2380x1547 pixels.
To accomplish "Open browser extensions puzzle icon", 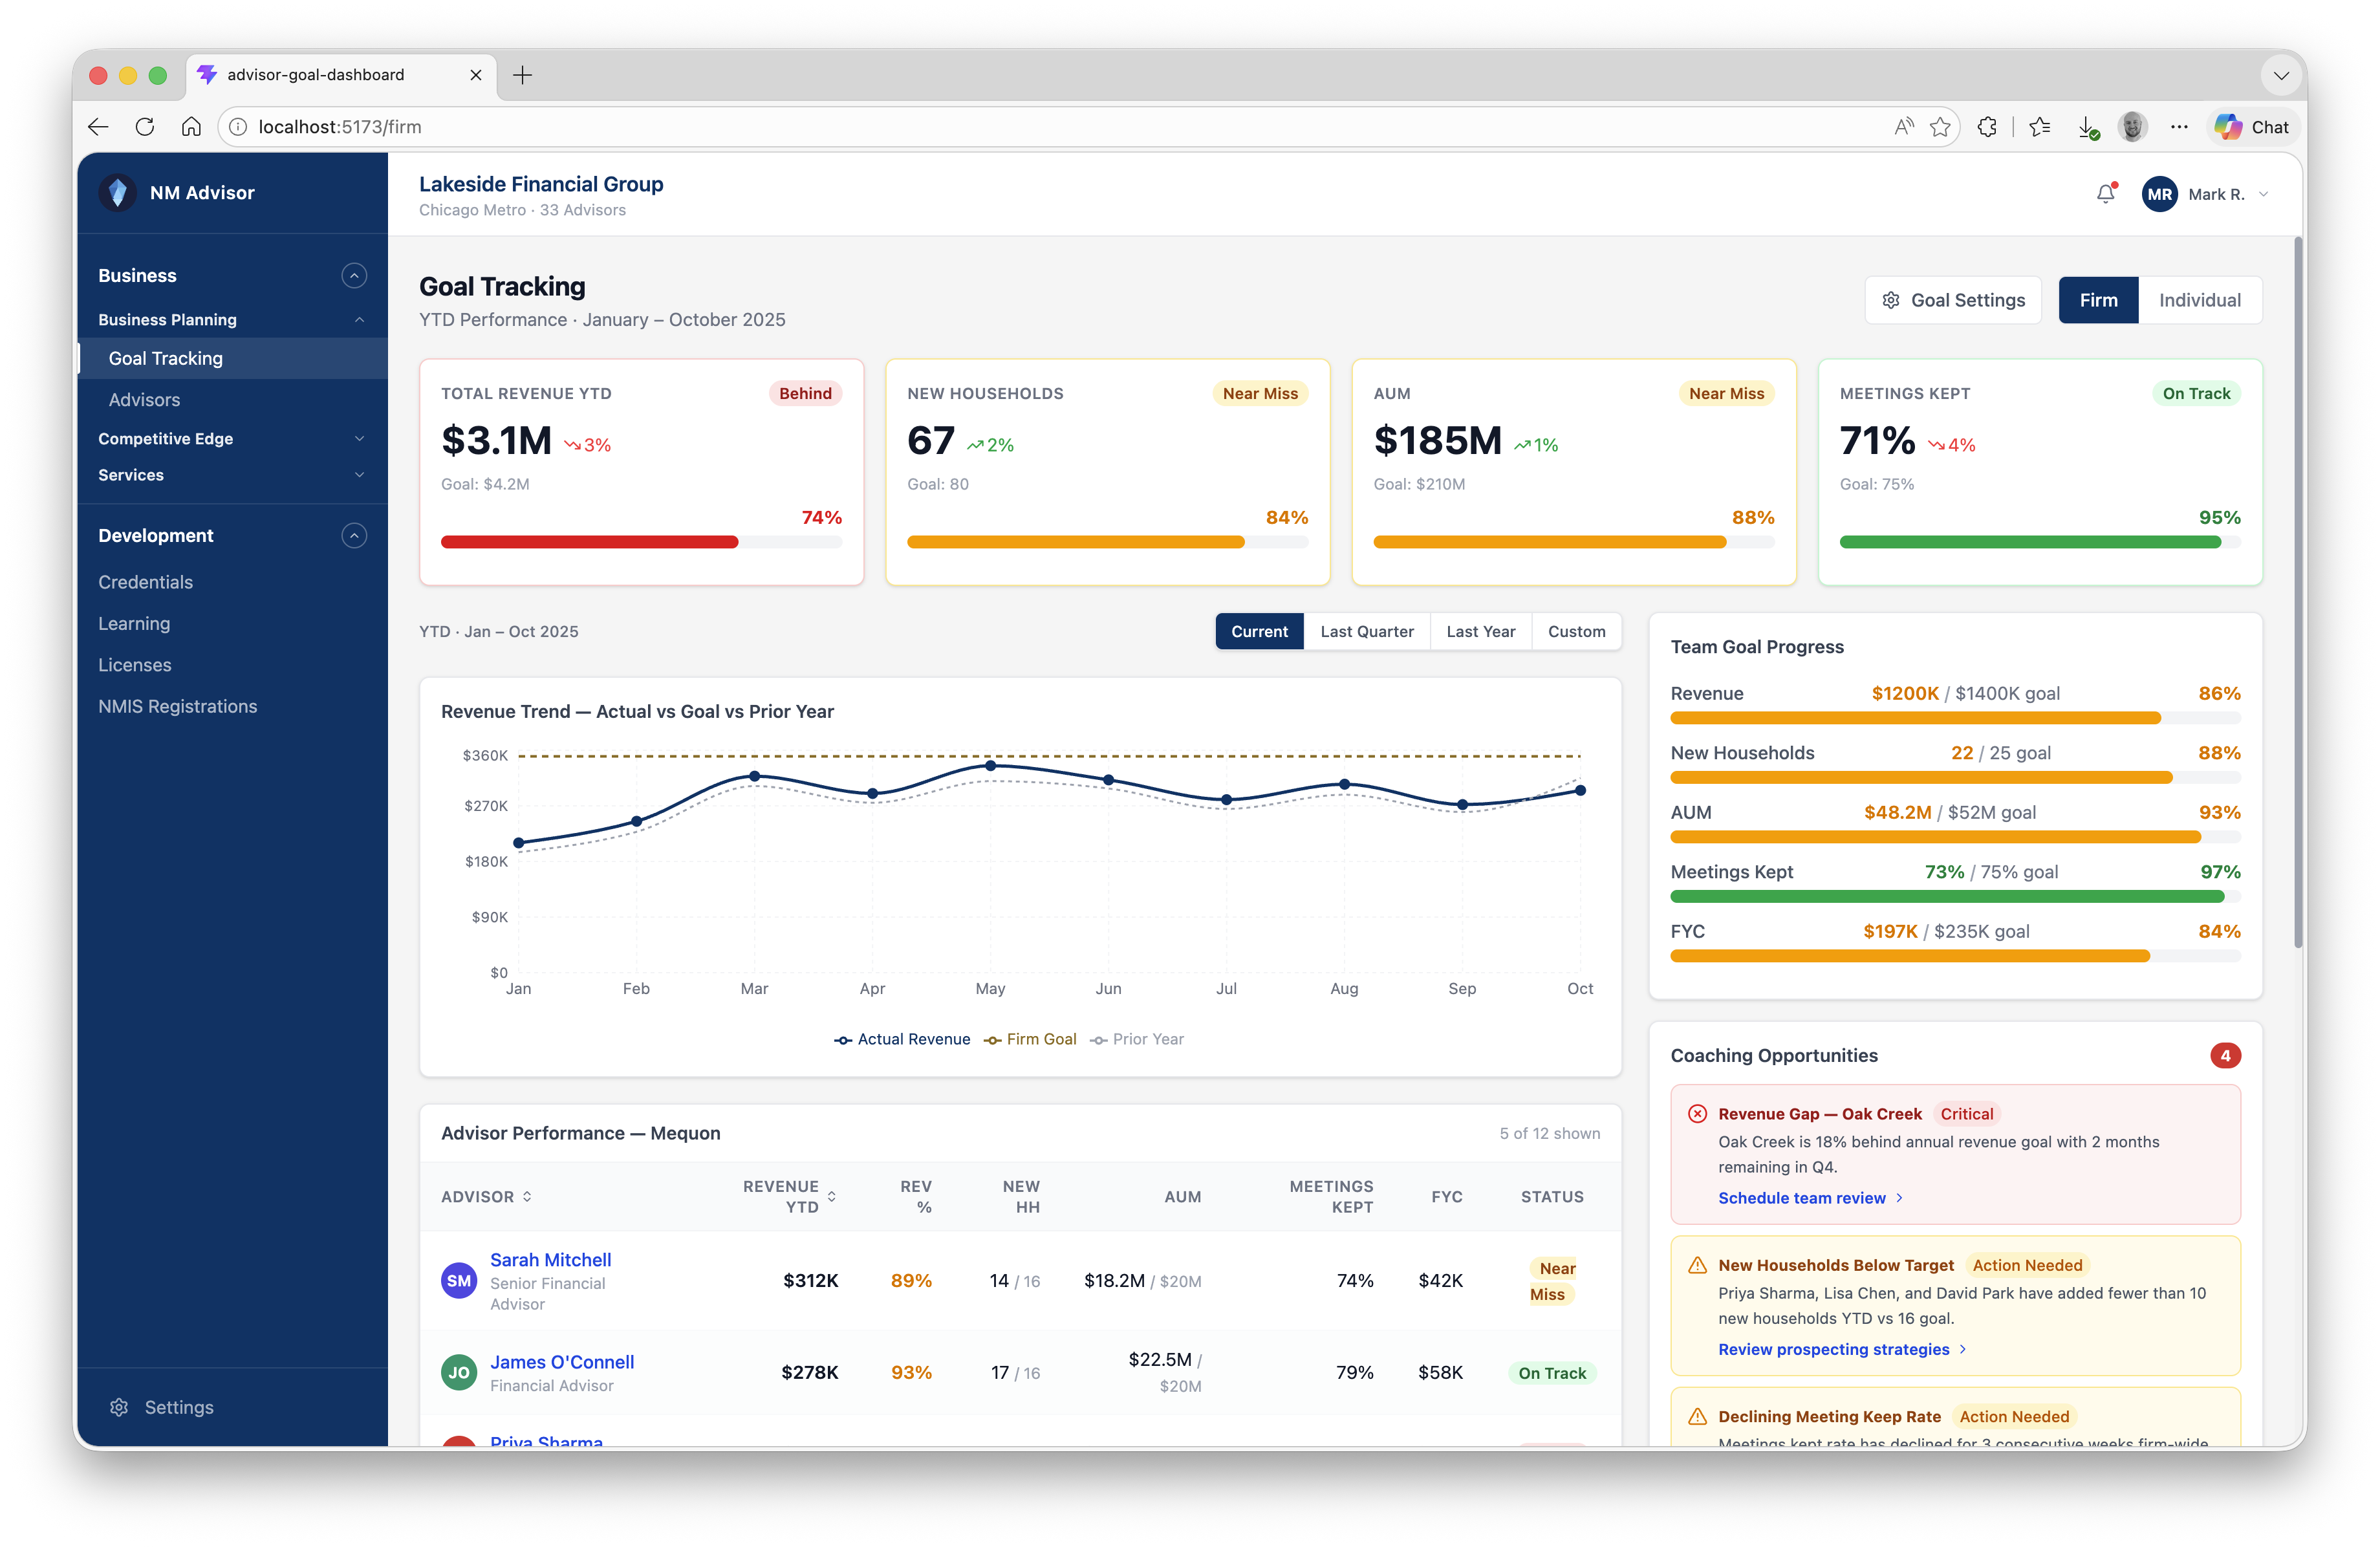I will (x=1987, y=127).
